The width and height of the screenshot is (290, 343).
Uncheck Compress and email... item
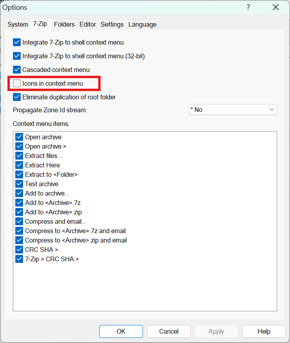point(19,222)
